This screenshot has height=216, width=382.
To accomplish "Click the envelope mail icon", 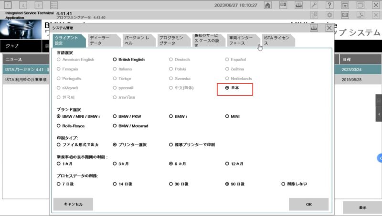I will tap(345, 15).
